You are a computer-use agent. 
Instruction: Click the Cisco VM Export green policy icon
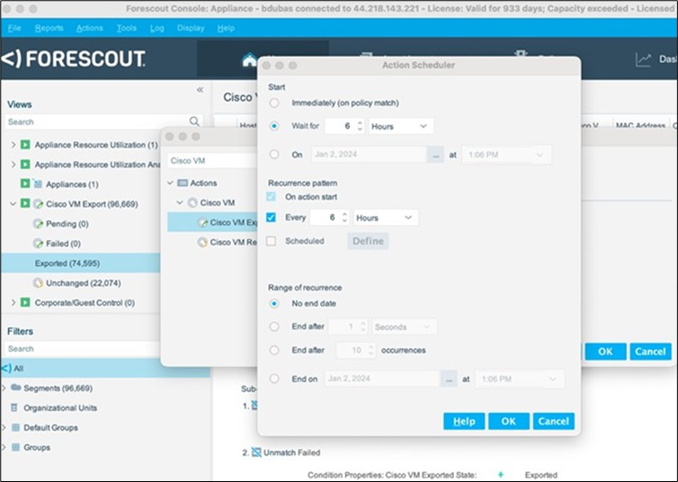(x=25, y=203)
